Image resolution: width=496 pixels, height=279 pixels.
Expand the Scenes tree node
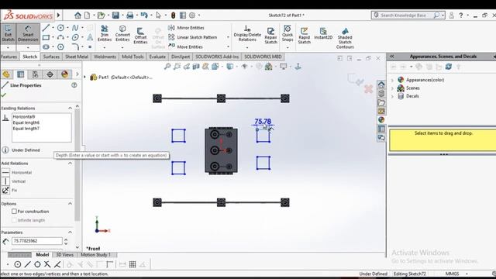[393, 88]
